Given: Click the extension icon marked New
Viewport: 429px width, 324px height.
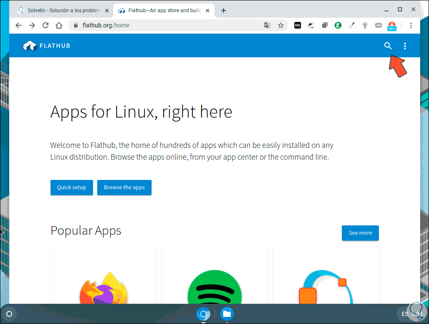Looking at the screenshot, I should 392,26.
